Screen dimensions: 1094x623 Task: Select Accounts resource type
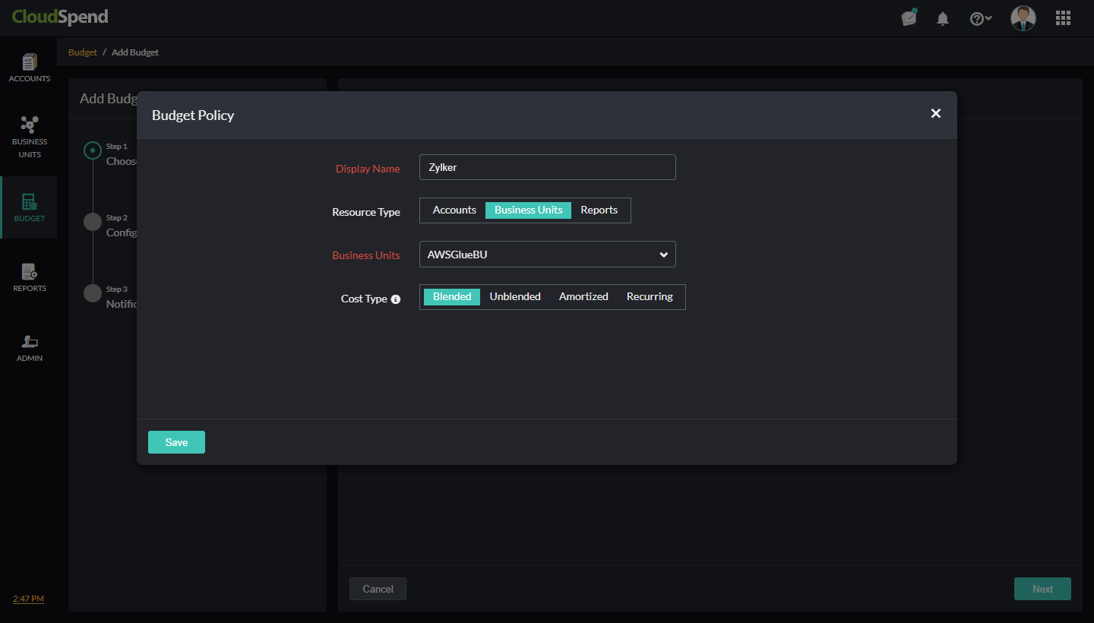(454, 210)
